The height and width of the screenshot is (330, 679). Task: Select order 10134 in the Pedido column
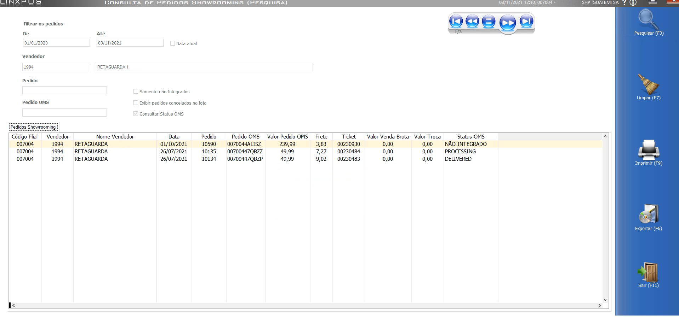click(209, 159)
